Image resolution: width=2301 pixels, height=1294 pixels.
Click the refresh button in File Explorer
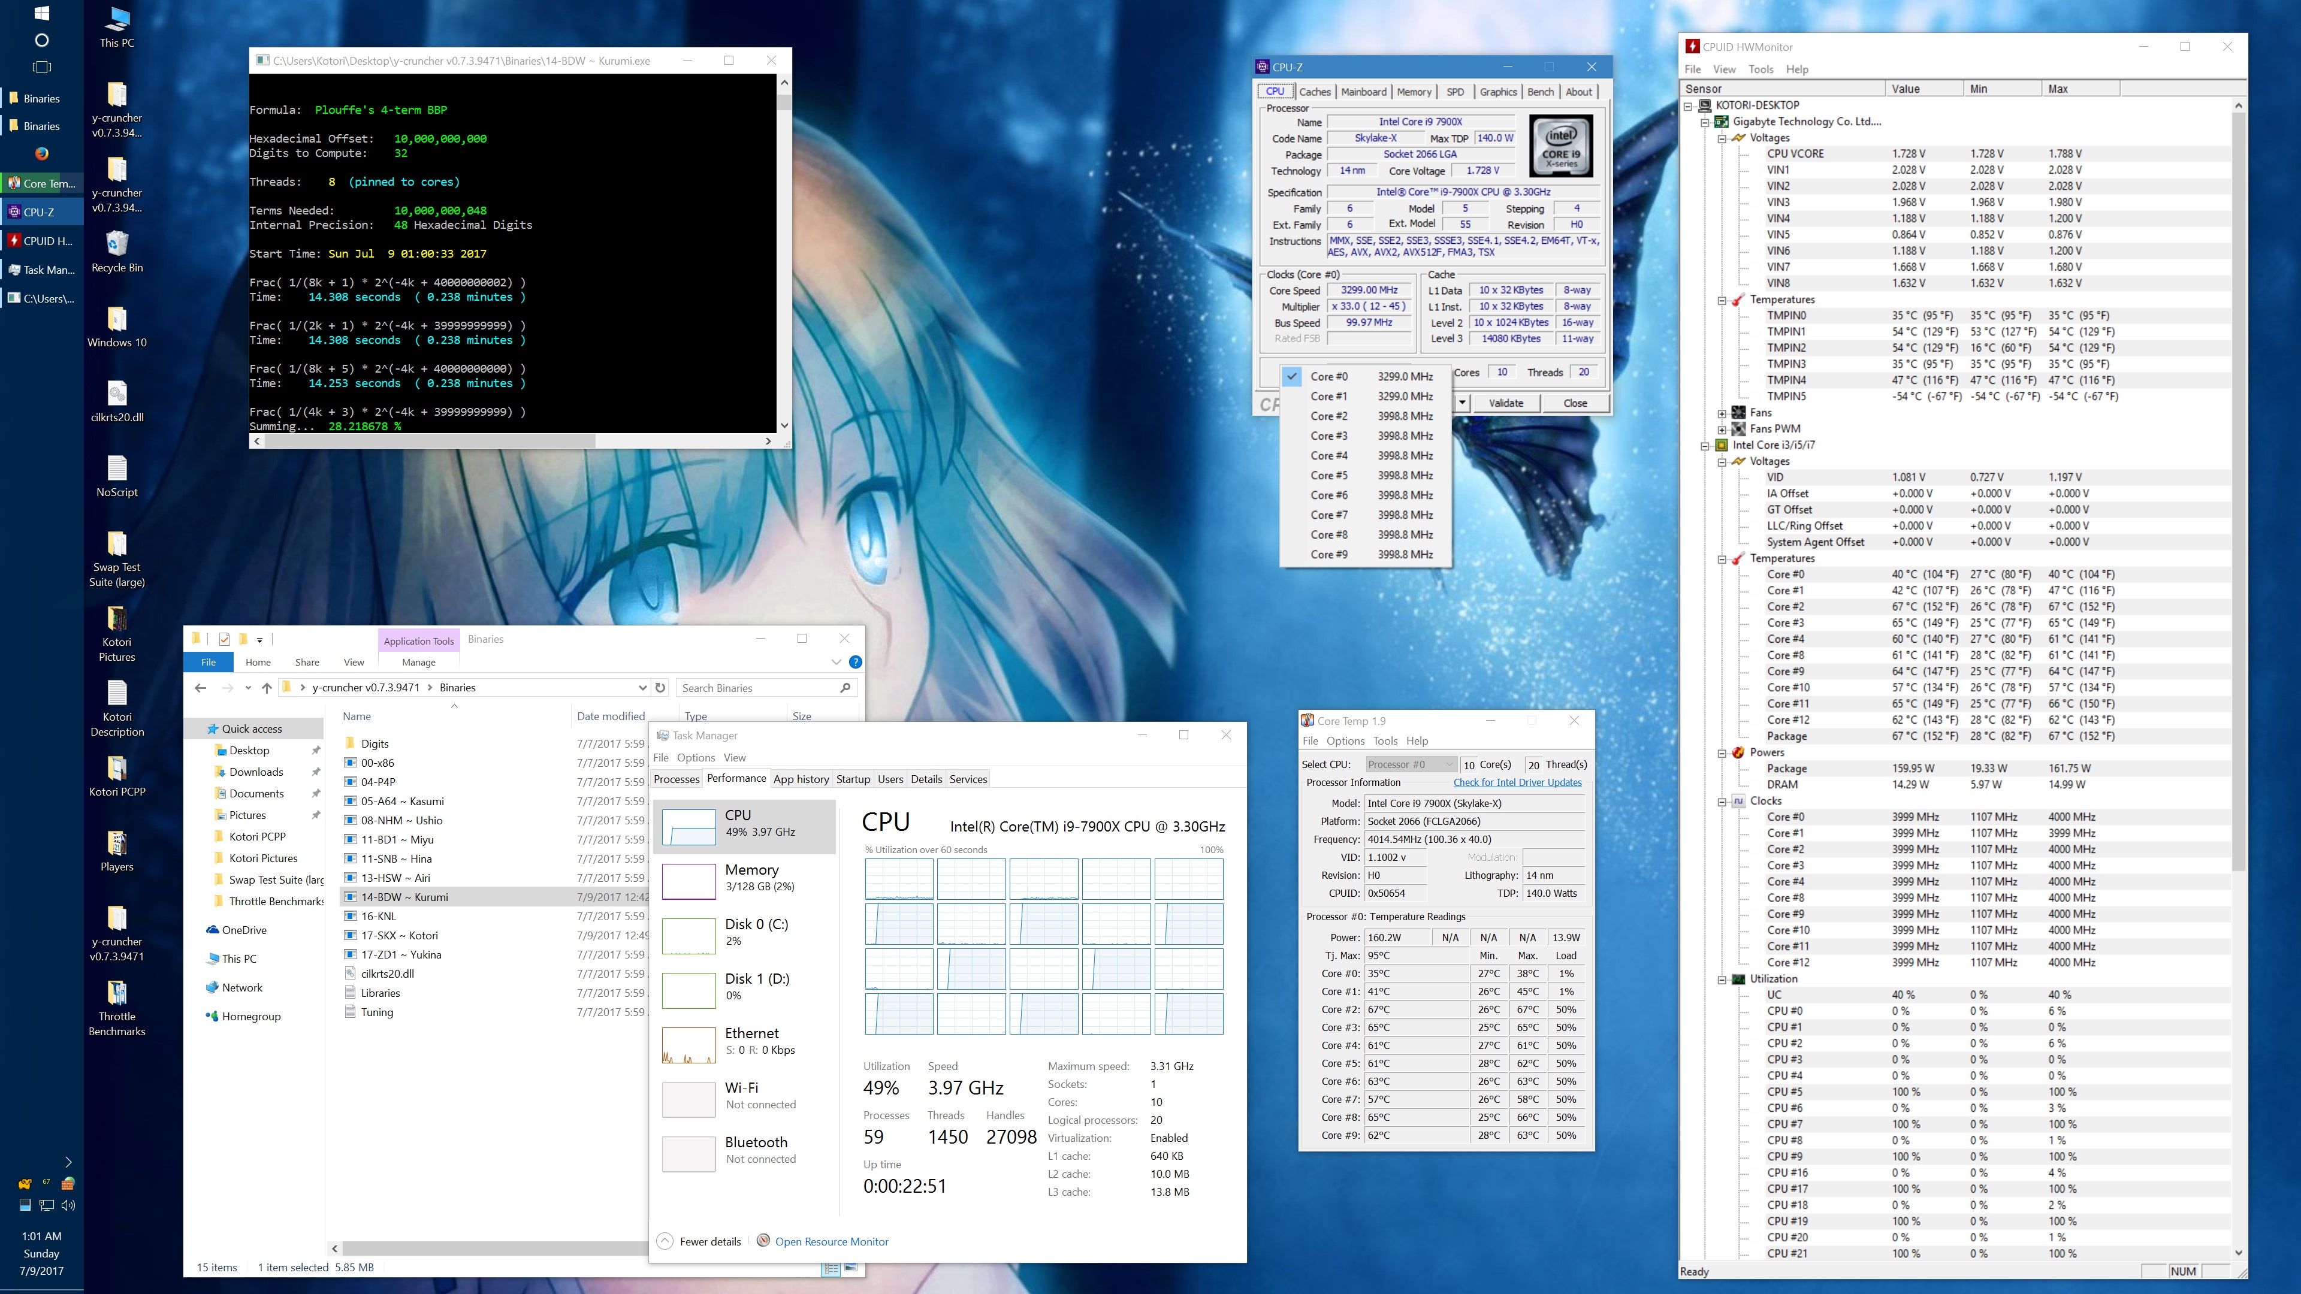tap(660, 688)
